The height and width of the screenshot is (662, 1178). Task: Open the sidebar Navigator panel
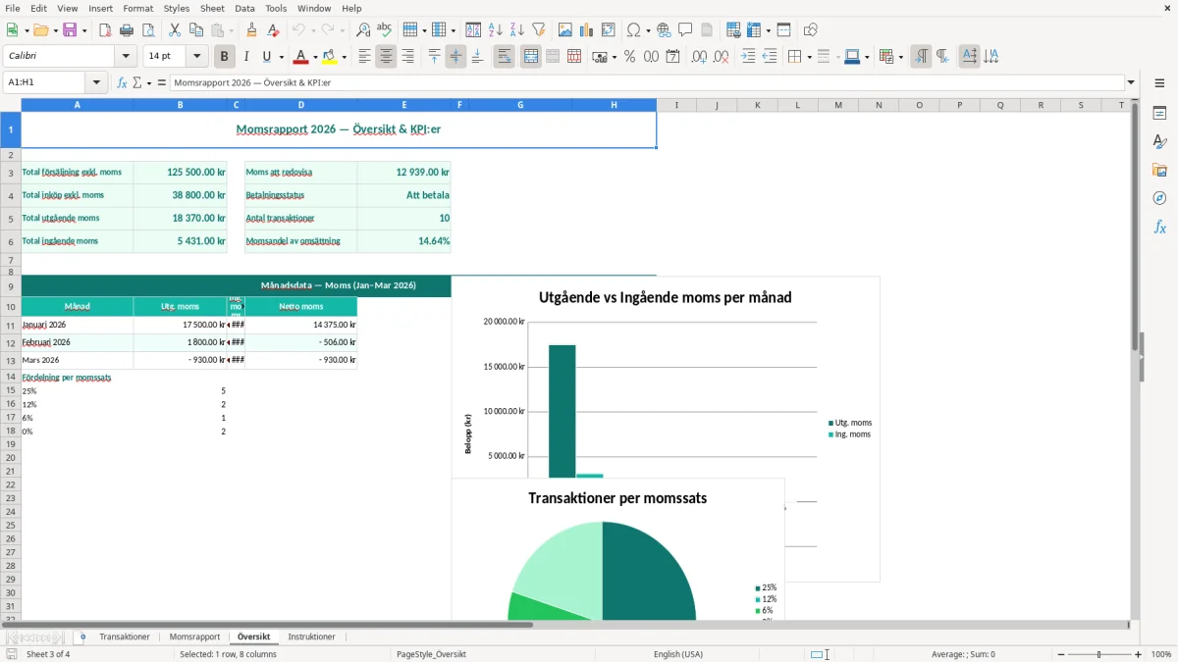click(1159, 198)
